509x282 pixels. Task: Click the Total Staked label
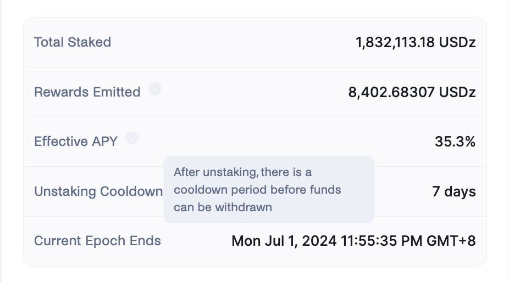tap(73, 42)
